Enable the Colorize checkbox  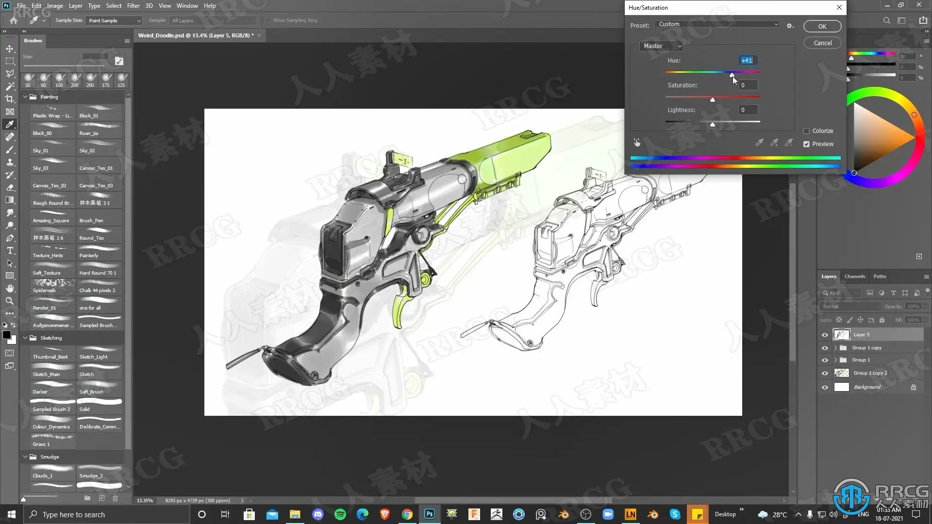[806, 131]
